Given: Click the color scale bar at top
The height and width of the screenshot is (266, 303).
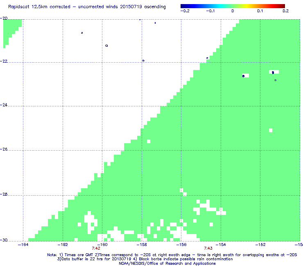Looking at the screenshot, I should [x=233, y=6].
